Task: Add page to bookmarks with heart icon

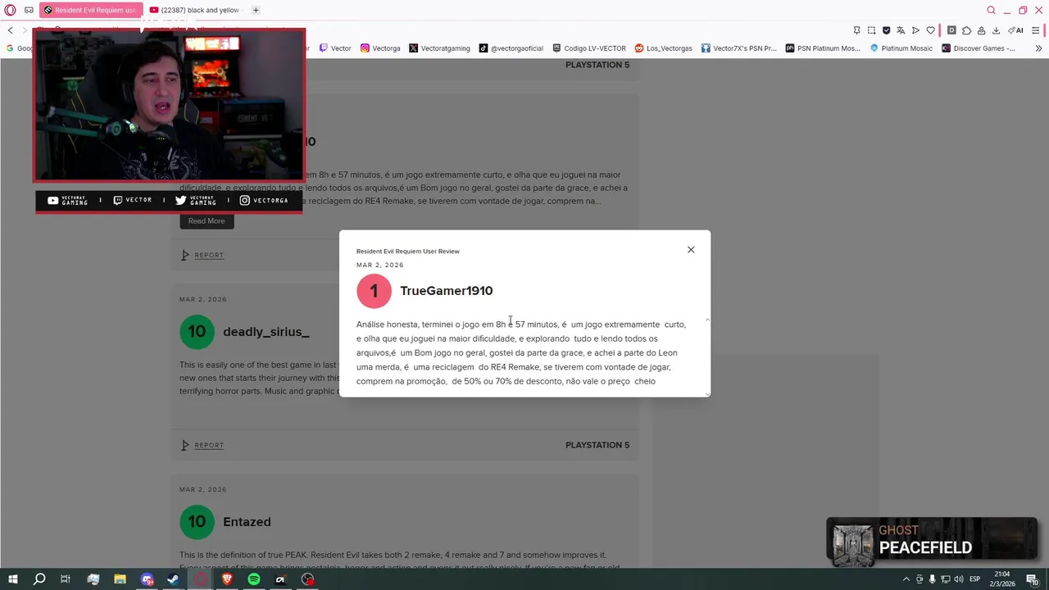Action: pyautogui.click(x=930, y=30)
